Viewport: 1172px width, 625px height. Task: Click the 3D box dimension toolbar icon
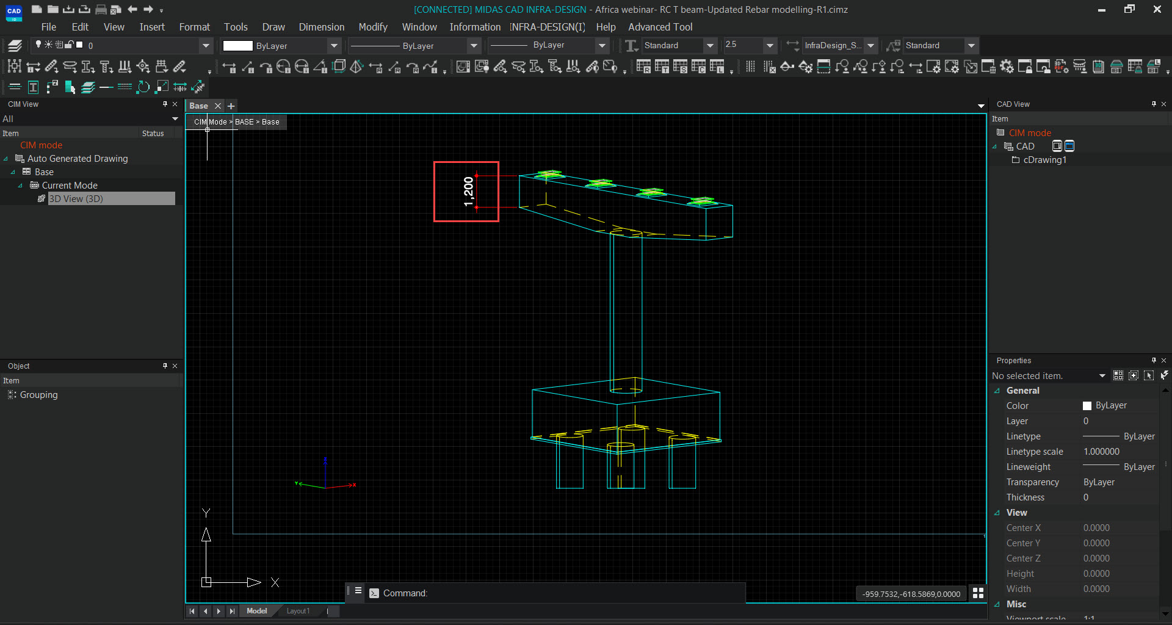pyautogui.click(x=339, y=67)
